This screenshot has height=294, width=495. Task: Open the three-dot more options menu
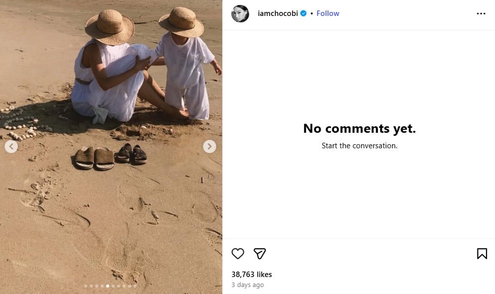(x=481, y=14)
